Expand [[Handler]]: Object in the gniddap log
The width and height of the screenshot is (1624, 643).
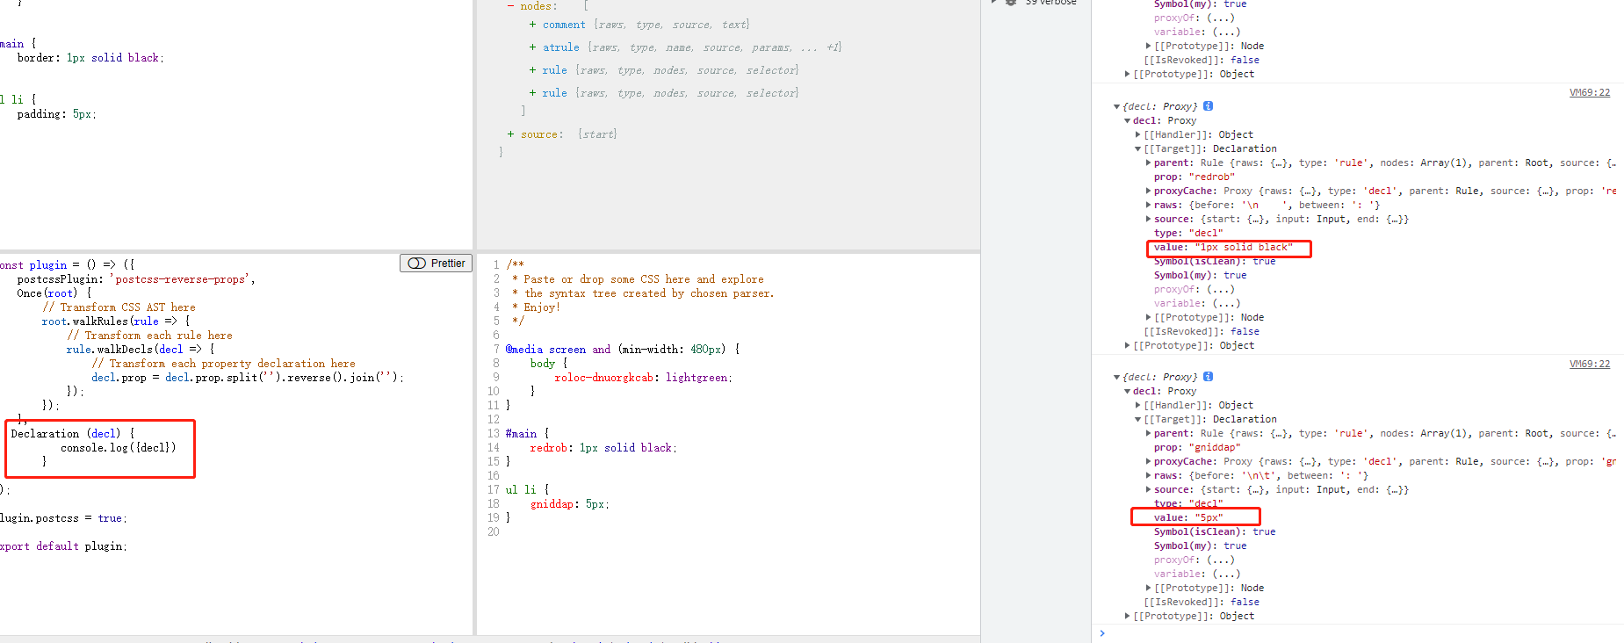coord(1138,405)
